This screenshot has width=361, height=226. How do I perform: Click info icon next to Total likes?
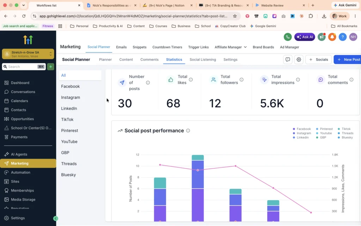(191, 79)
